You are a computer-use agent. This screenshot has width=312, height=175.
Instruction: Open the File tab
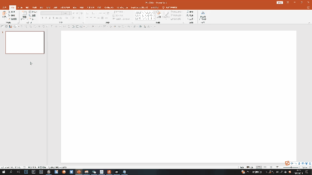(x=4, y=8)
